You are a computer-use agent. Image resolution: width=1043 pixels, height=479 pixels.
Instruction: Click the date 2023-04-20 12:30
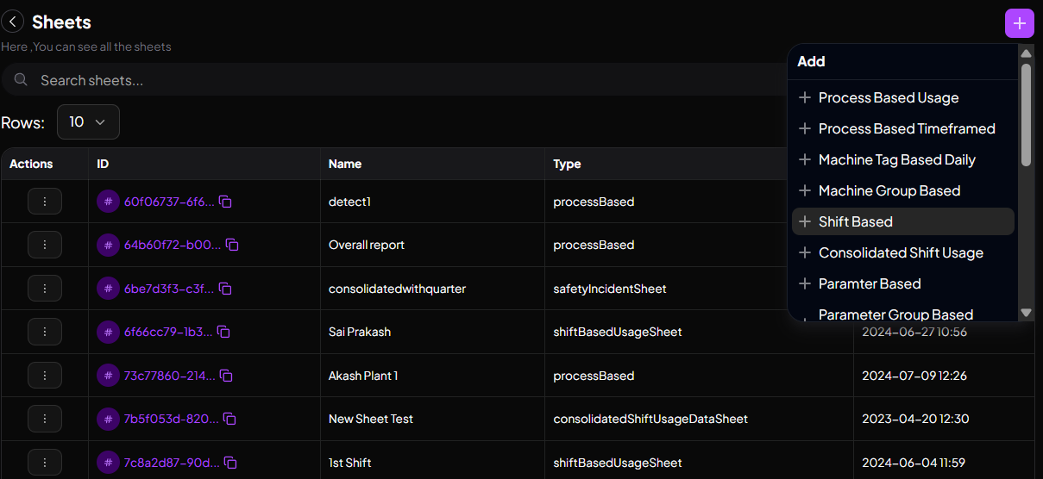click(915, 419)
